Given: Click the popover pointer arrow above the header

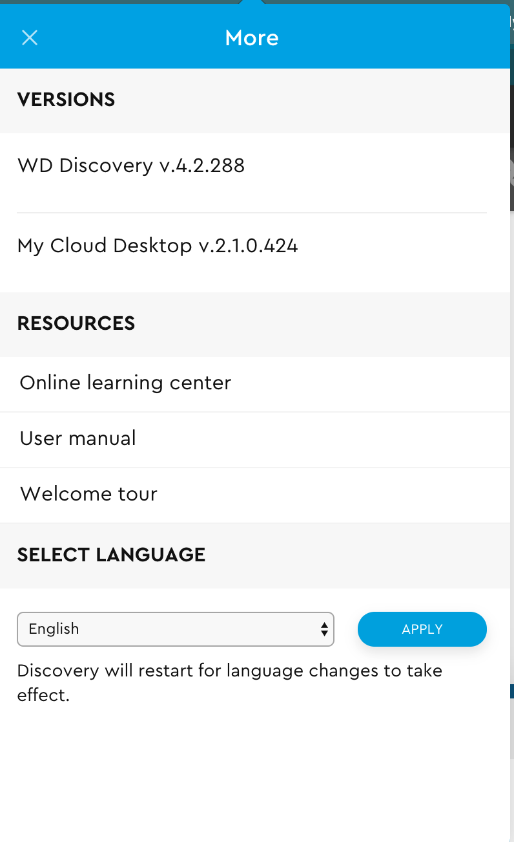Looking at the screenshot, I should point(252,2).
